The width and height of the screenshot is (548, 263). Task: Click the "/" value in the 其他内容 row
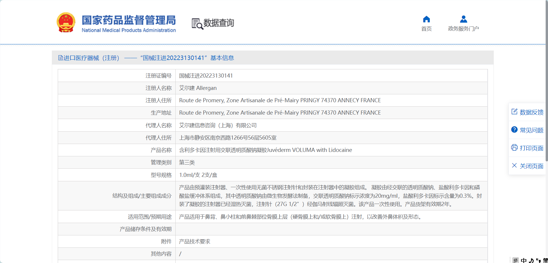pos(180,254)
